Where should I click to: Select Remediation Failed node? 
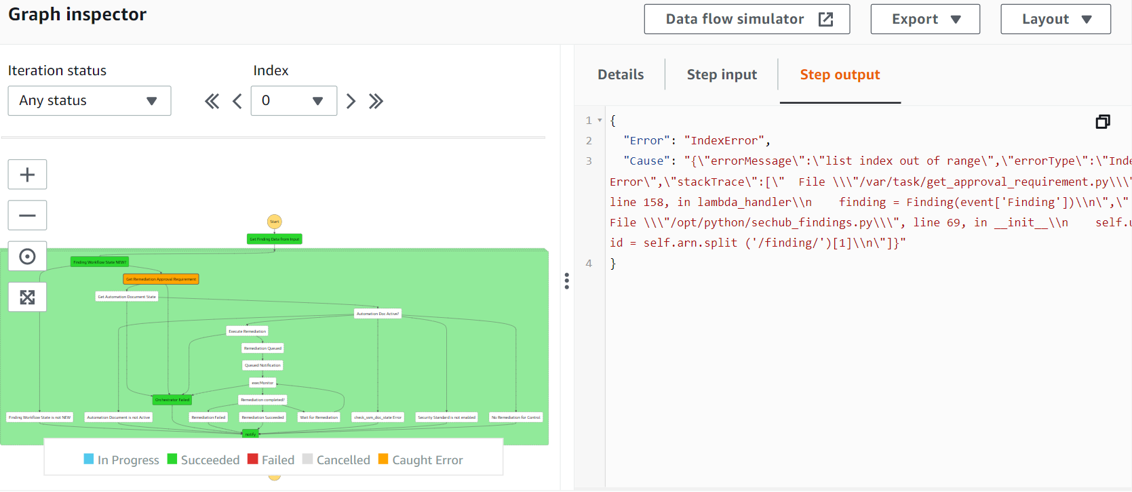click(208, 417)
